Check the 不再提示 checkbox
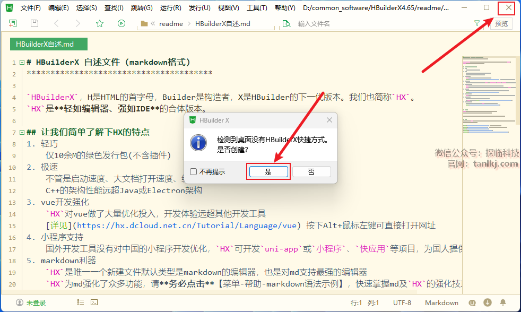Screen dimensions: 521x312 coord(193,171)
